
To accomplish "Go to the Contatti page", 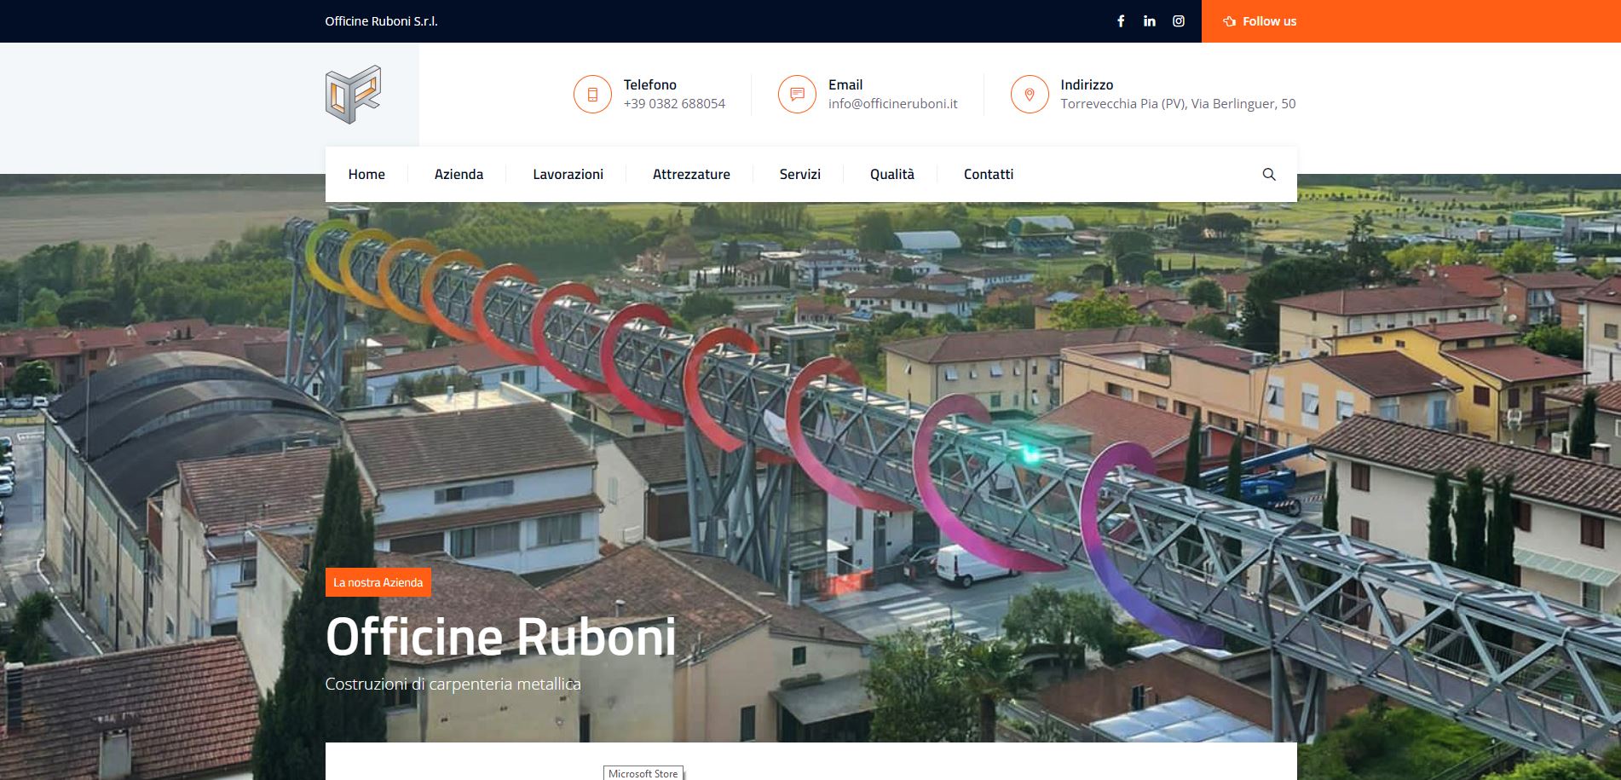I will pos(989,175).
